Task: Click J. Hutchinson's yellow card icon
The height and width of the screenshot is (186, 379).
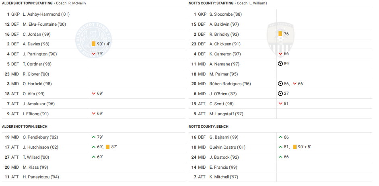Action: tap(108, 147)
